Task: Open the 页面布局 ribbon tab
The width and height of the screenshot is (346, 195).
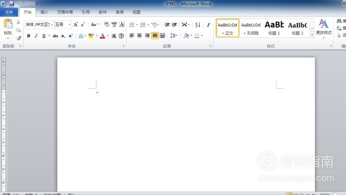Action: click(x=65, y=12)
